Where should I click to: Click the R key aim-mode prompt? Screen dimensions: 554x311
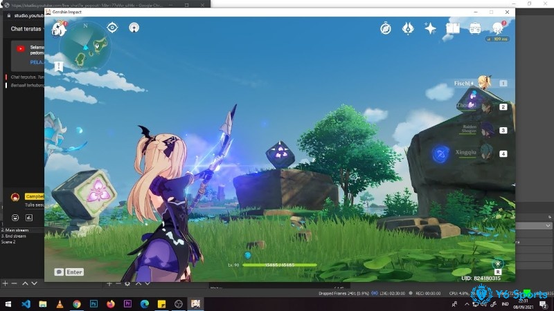pos(498,272)
